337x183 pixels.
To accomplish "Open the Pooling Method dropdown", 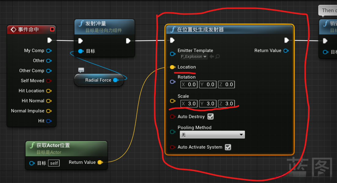I will (x=212, y=135).
